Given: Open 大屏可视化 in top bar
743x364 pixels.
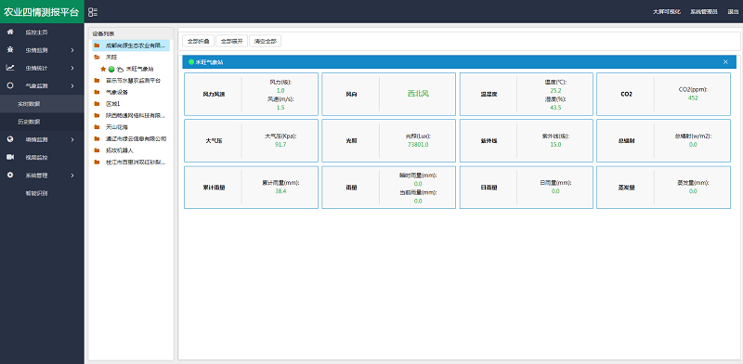Looking at the screenshot, I should tap(666, 12).
